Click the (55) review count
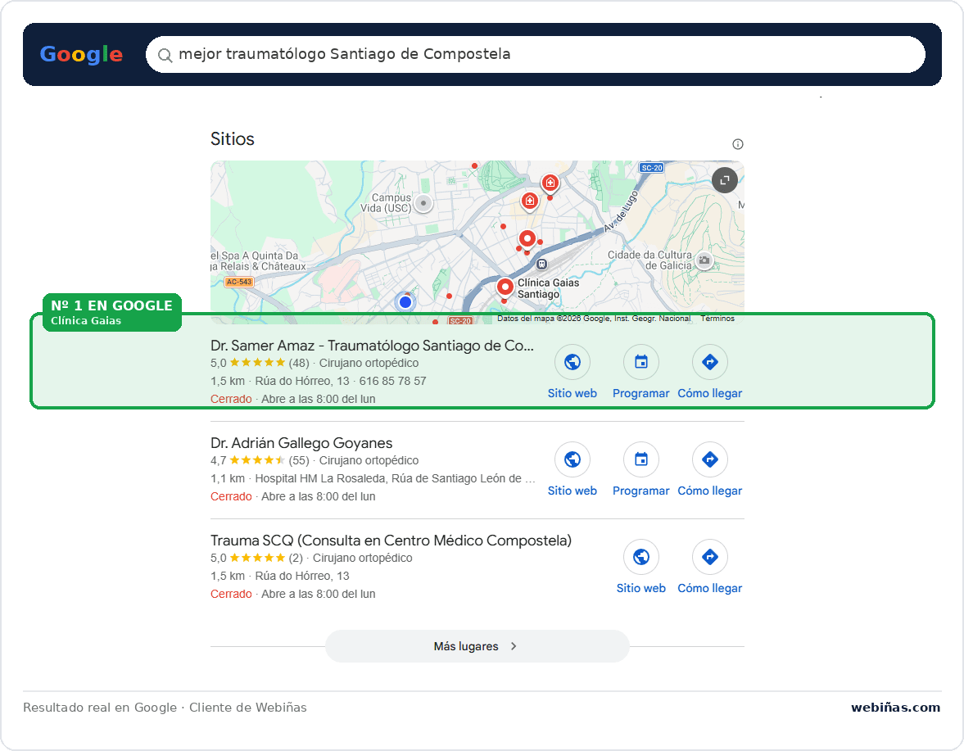This screenshot has width=964, height=751. tap(299, 460)
